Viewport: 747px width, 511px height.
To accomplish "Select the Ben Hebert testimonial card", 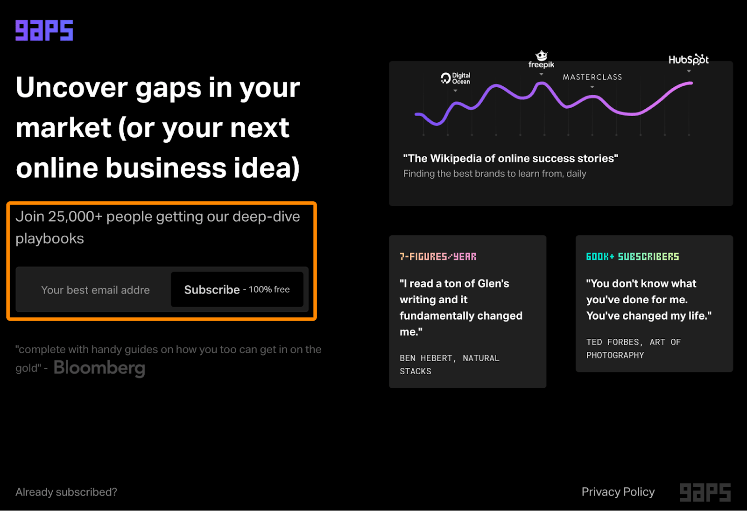I will pos(467,312).
